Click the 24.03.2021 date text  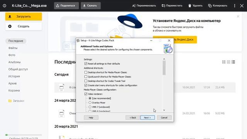pos(189,113)
